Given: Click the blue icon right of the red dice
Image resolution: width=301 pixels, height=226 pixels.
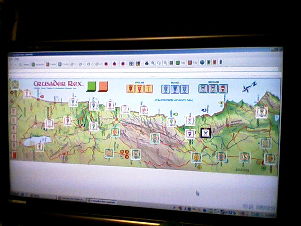Looking at the screenshot, I should (131, 64).
